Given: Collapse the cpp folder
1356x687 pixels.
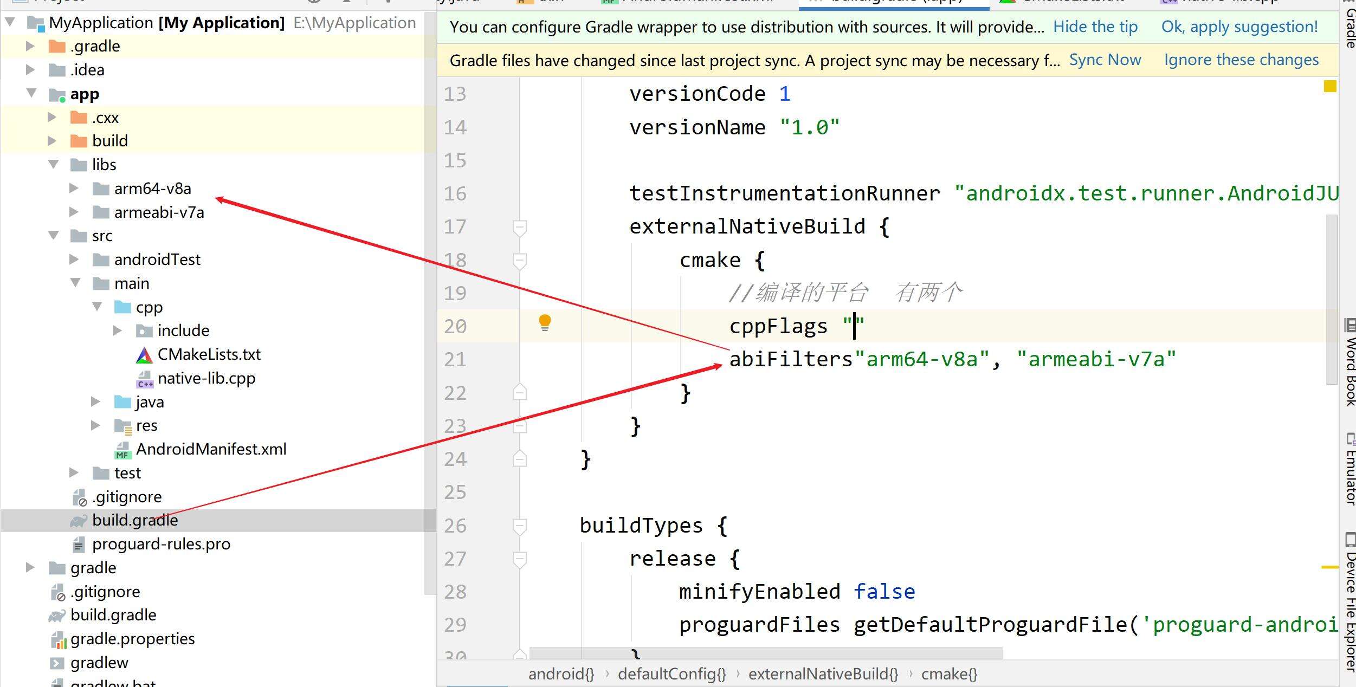Looking at the screenshot, I should tap(97, 307).
